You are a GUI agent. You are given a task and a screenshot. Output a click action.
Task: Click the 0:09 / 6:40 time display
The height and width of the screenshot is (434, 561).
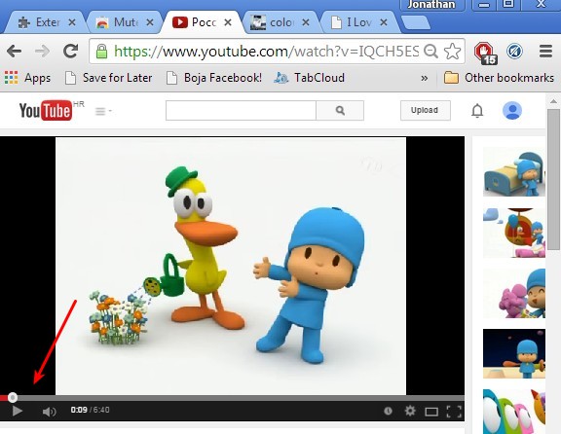point(91,410)
